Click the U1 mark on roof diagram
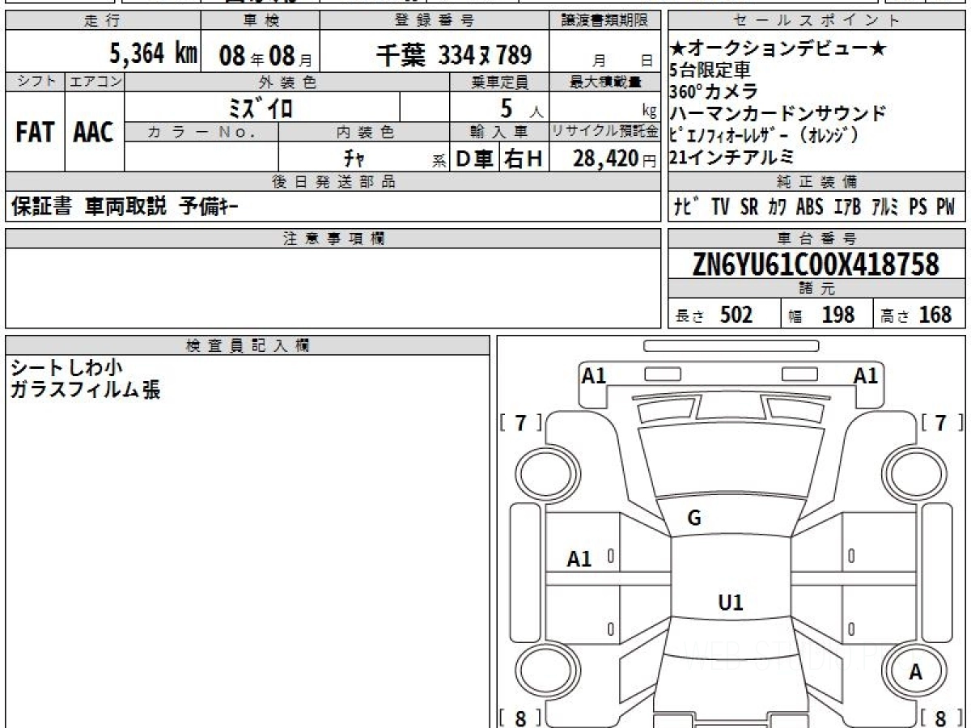This screenshot has width=971, height=728. pos(731,602)
